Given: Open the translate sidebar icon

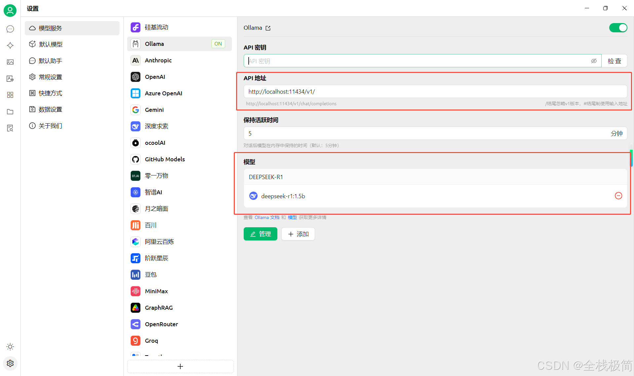Looking at the screenshot, I should point(10,78).
